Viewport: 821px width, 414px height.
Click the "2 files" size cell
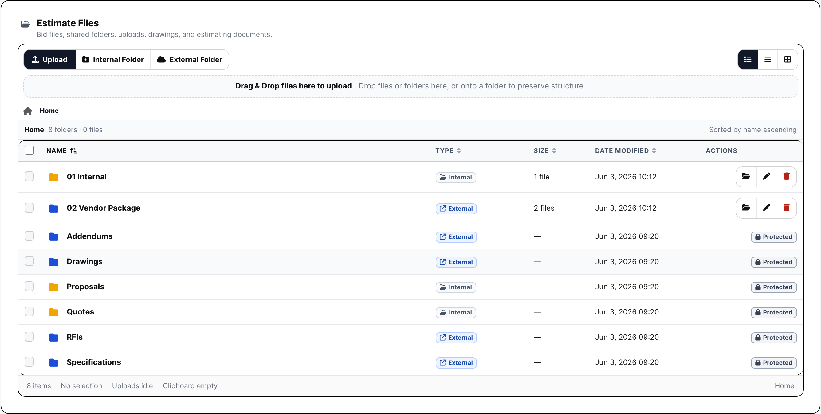click(544, 208)
